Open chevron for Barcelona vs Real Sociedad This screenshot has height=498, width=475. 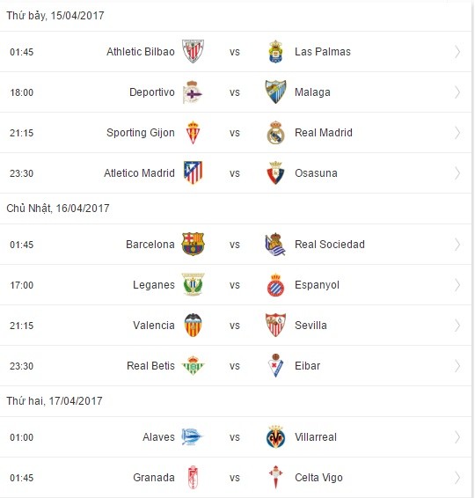[457, 245]
